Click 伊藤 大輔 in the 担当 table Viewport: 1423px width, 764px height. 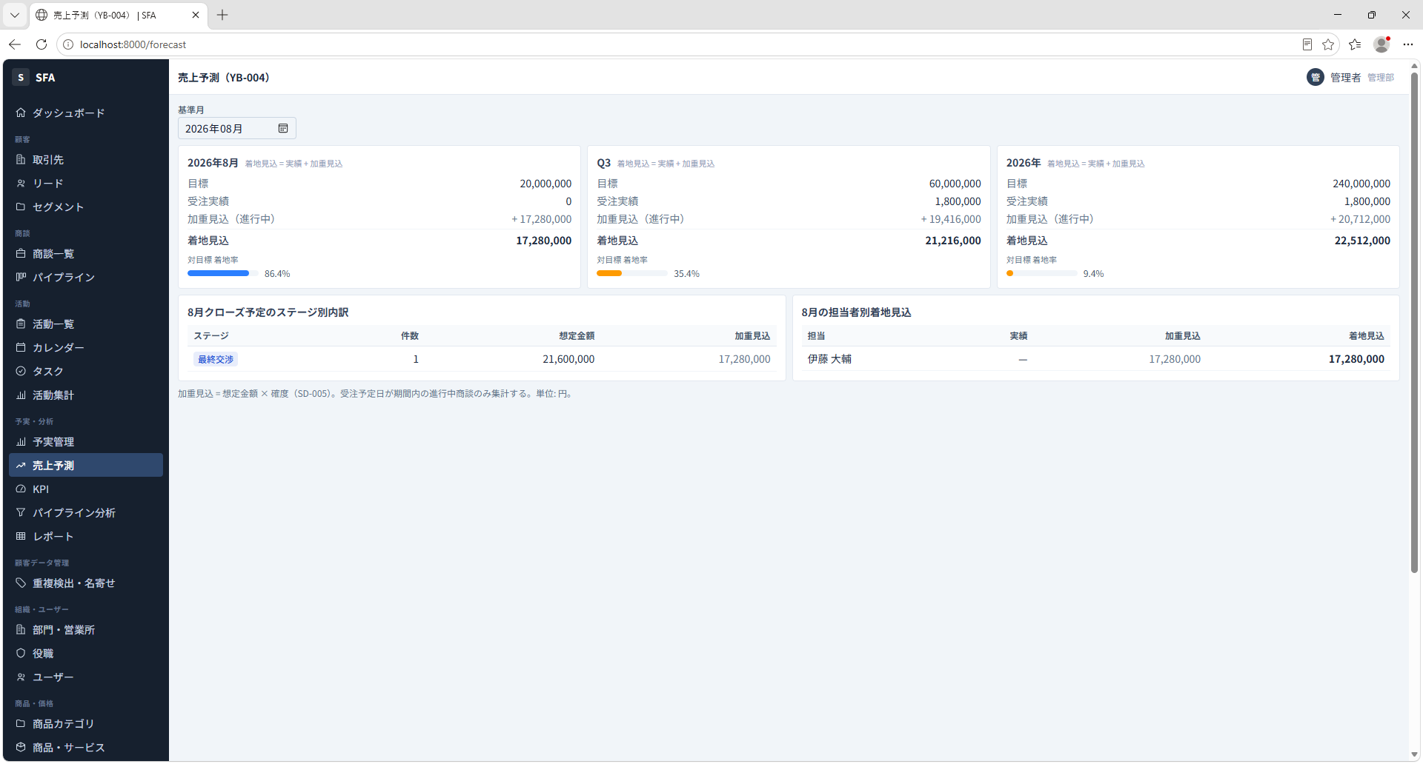[x=829, y=359]
